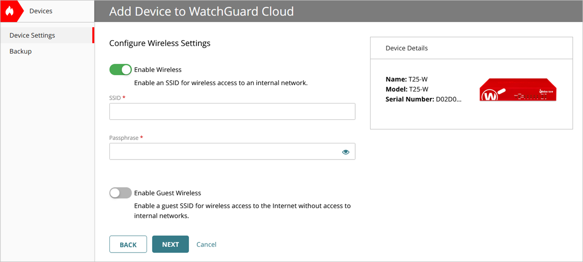Select the Name: T25-W text
This screenshot has width=583, height=262.
pyautogui.click(x=407, y=79)
